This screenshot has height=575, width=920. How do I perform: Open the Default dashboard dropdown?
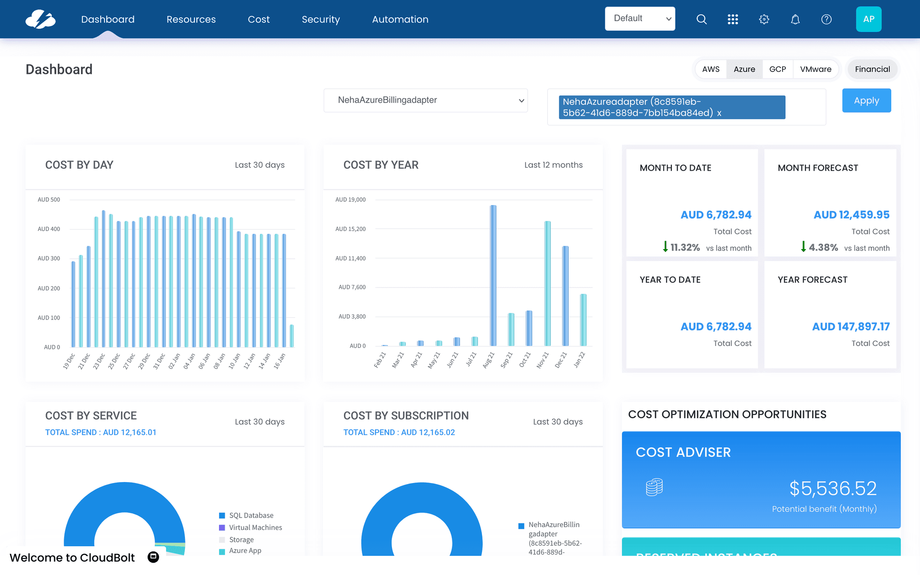[640, 18]
